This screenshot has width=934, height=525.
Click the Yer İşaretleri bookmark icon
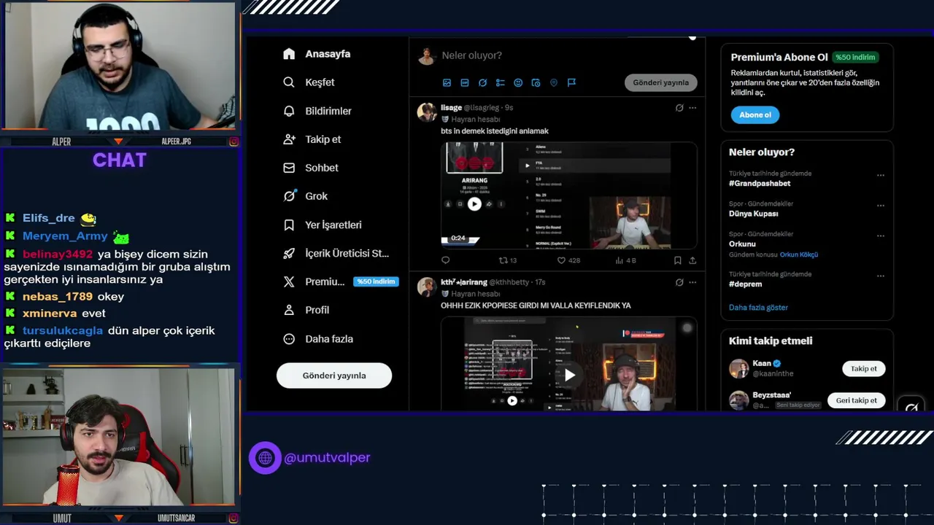289,225
